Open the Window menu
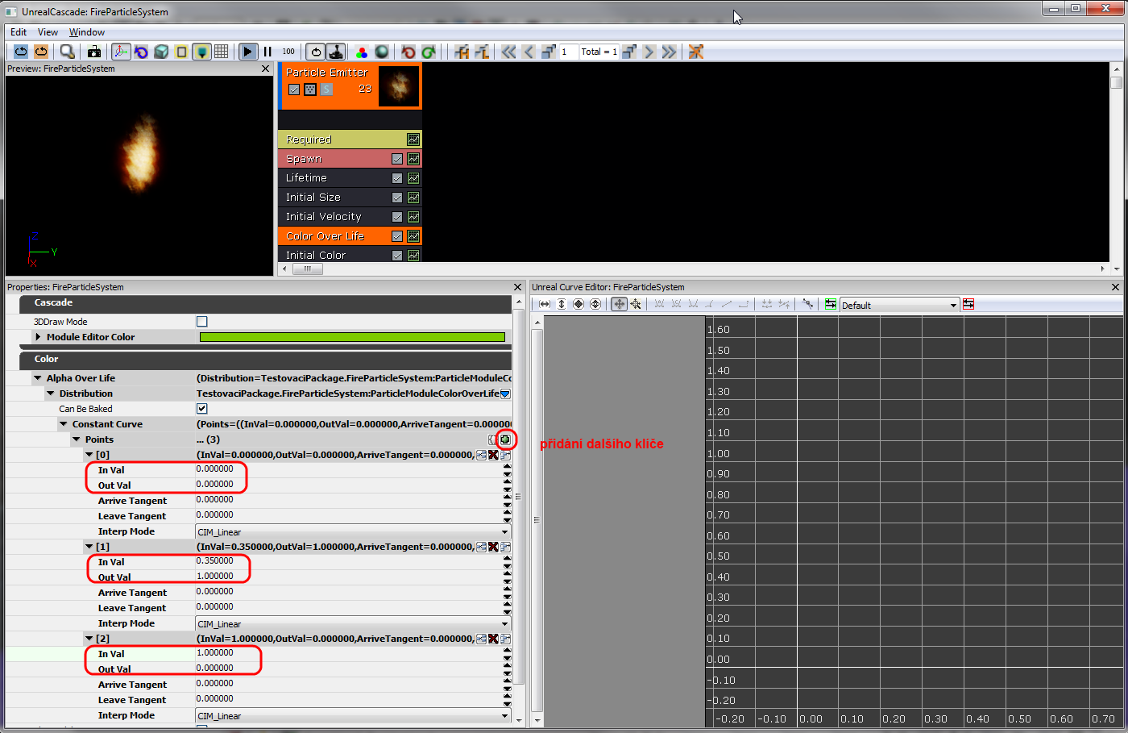Viewport: 1128px width, 733px height. click(87, 32)
